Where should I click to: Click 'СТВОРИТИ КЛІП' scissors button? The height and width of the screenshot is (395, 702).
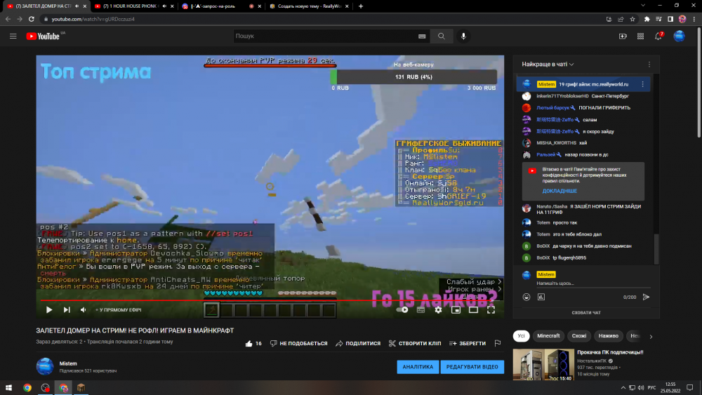(415, 344)
